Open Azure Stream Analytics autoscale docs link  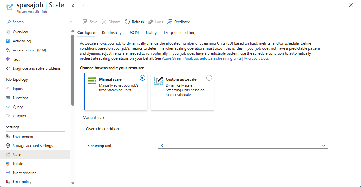click(x=215, y=58)
